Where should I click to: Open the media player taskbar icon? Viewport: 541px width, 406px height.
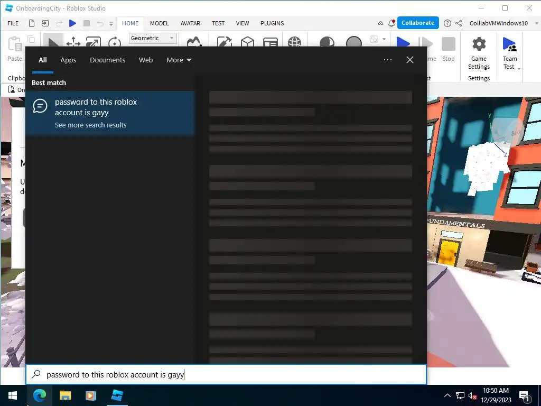click(x=91, y=395)
